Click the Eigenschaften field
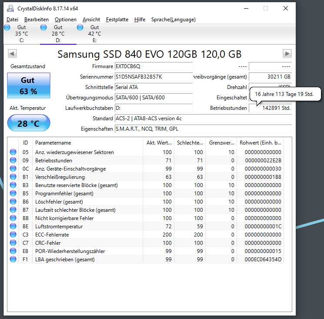The image size is (324, 319). (204, 129)
